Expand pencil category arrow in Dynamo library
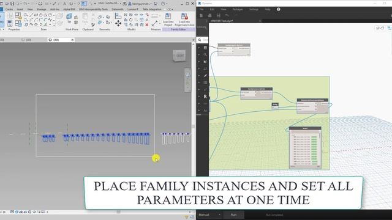392x220 pixels. [199, 75]
